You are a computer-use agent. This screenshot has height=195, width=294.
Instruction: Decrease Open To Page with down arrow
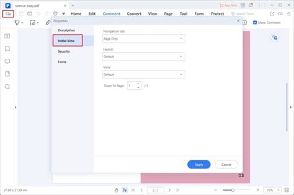pyautogui.click(x=138, y=87)
